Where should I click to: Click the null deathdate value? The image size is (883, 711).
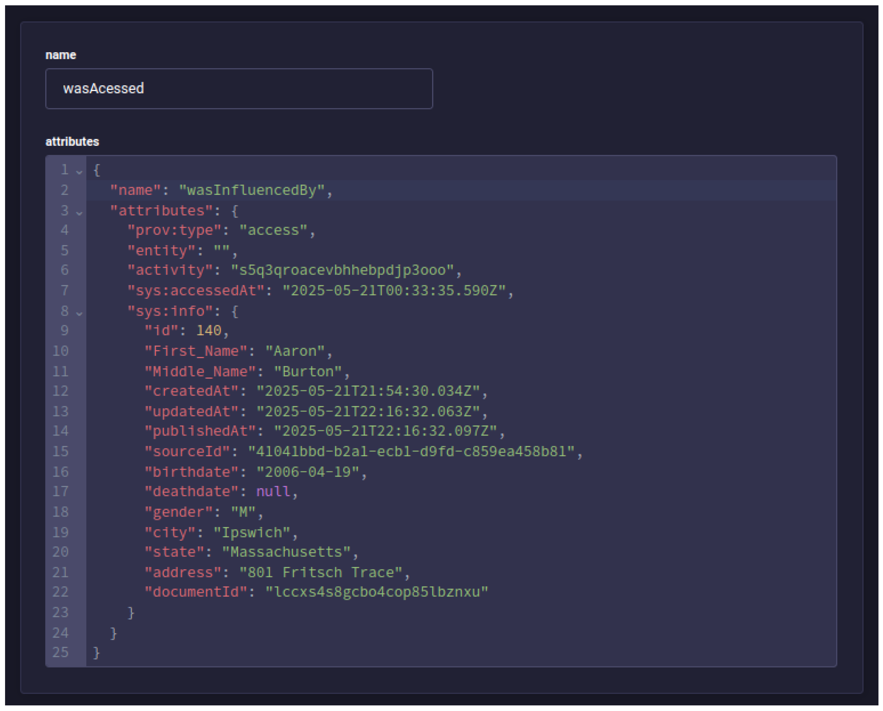[273, 492]
